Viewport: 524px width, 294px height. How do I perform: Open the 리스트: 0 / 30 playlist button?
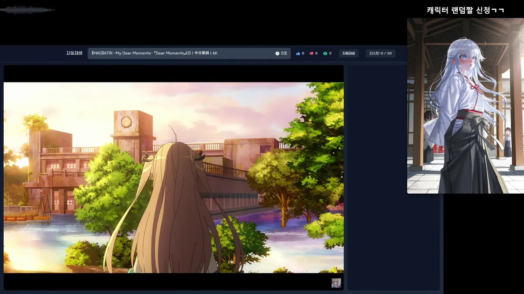[x=380, y=53]
